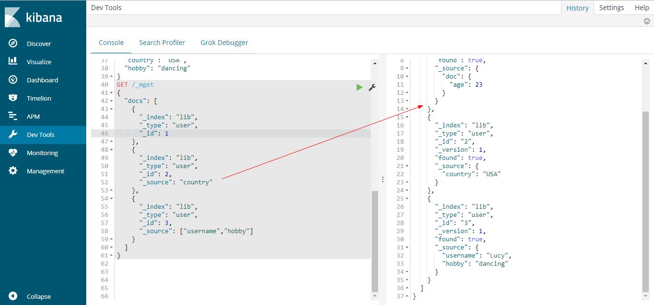This screenshot has width=654, height=305.
Task: Open the Management gear icon
Action: click(x=13, y=171)
